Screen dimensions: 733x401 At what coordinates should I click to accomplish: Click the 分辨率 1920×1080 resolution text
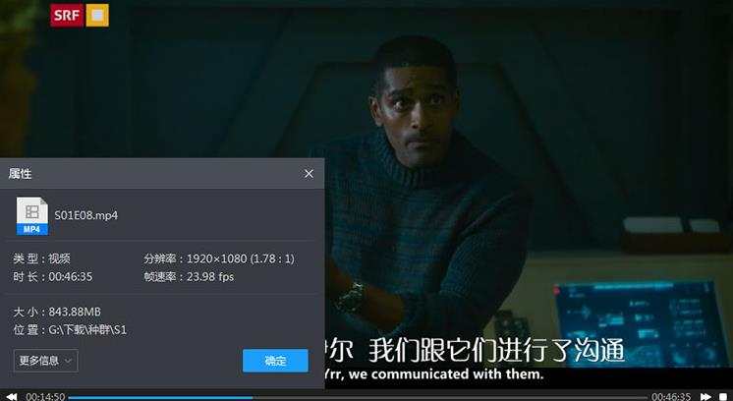tap(219, 258)
